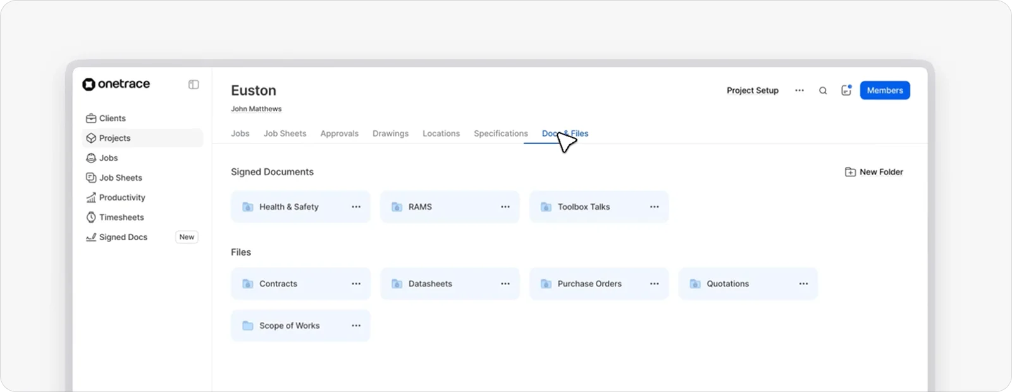Click the Toolbox Talks folder icon

pos(546,207)
